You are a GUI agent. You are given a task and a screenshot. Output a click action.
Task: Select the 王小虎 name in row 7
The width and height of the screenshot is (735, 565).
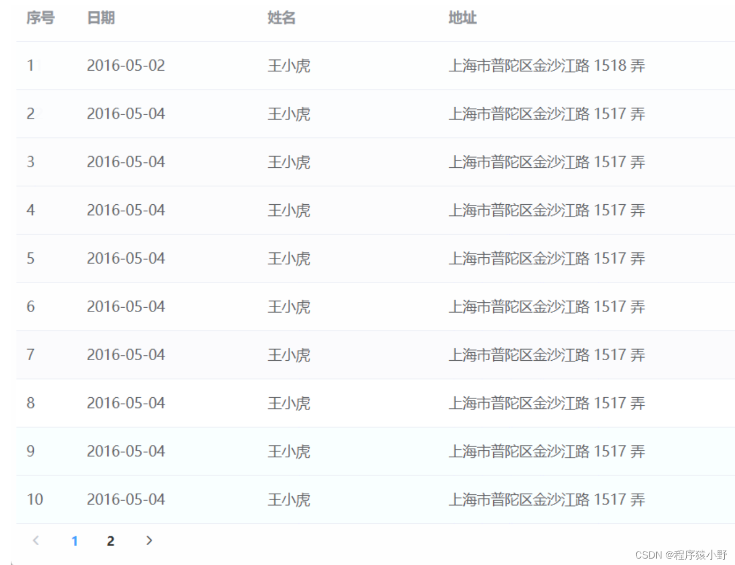pos(289,355)
